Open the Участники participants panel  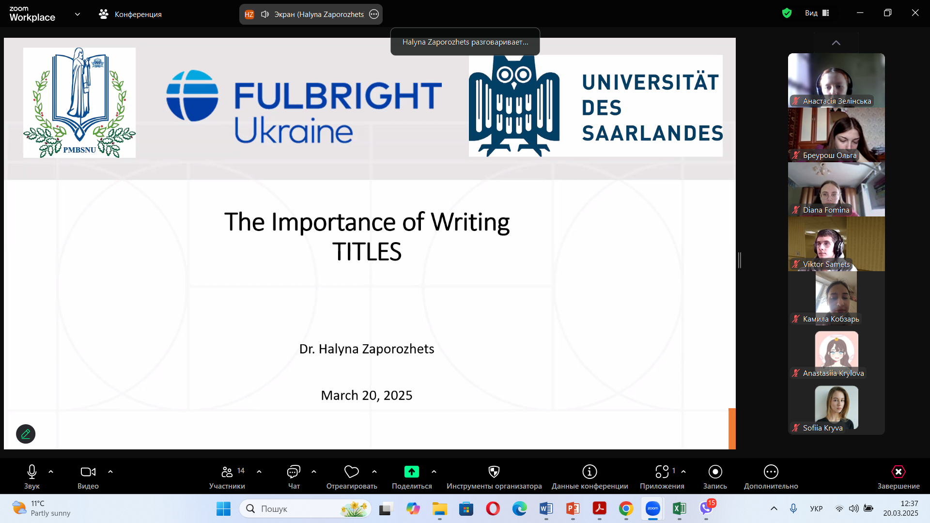coord(227,477)
